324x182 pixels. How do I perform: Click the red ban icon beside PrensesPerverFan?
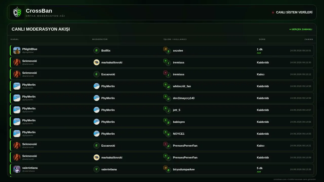(166, 144)
